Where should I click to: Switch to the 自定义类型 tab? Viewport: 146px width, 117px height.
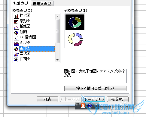point(42,4)
